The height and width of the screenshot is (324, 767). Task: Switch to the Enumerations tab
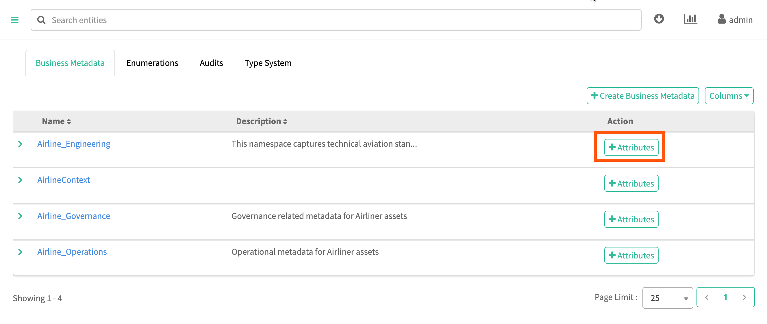[x=152, y=63]
